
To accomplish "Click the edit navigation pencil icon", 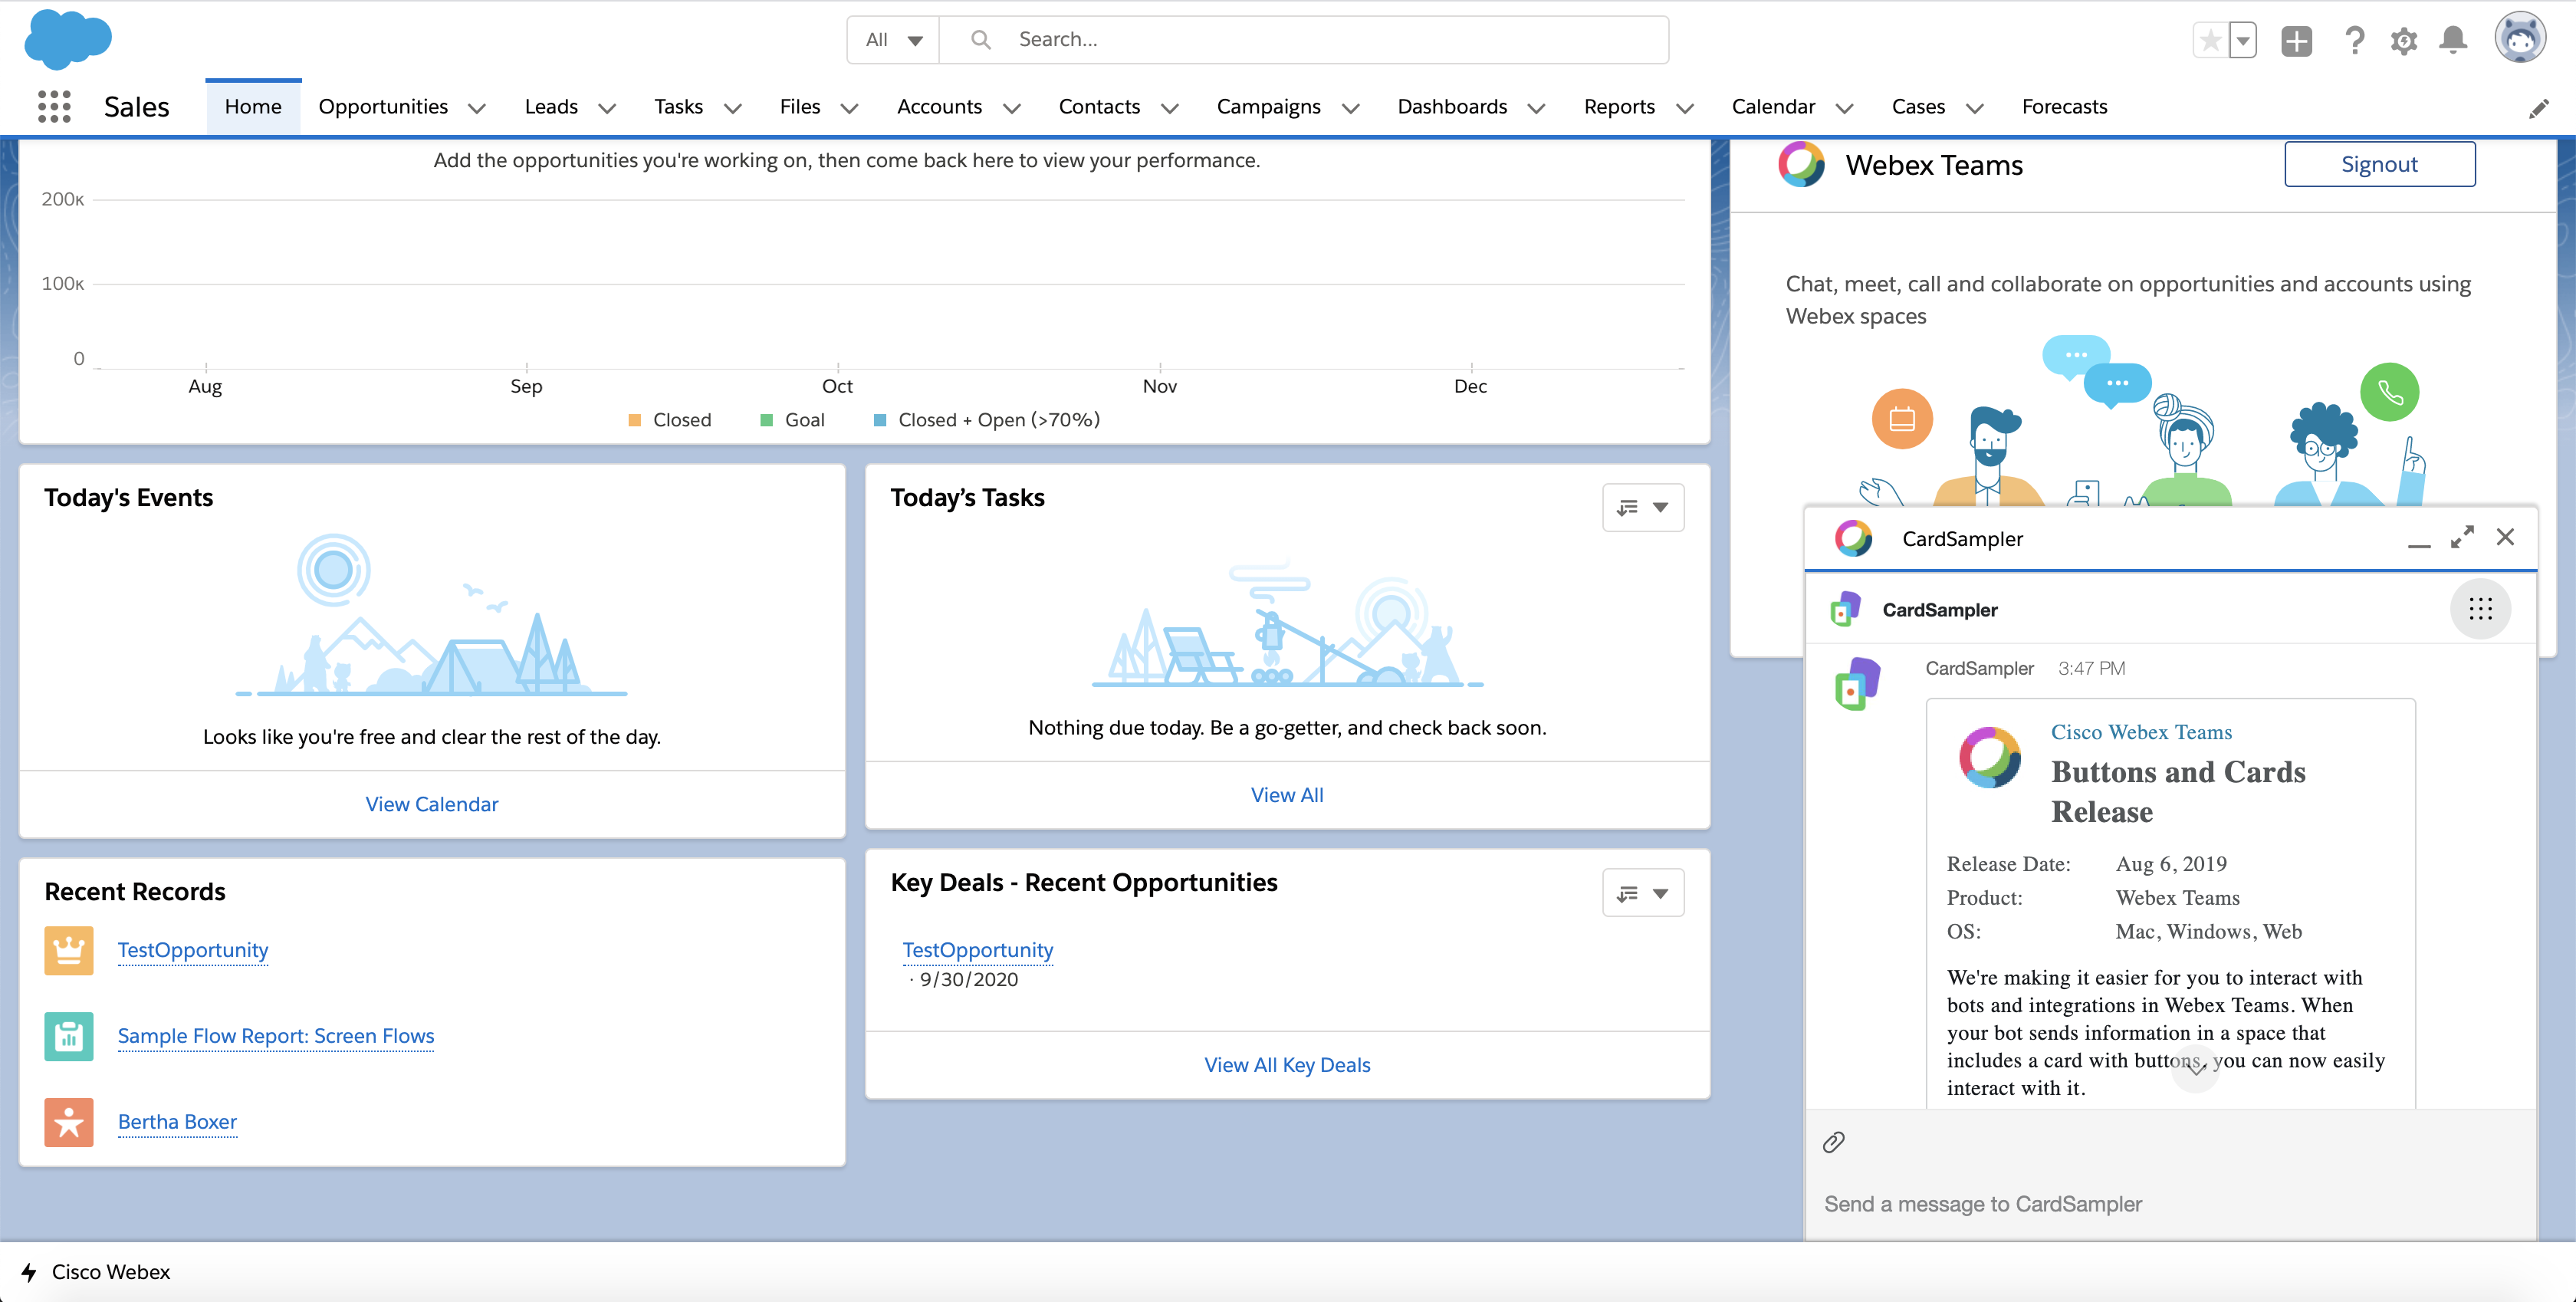I will click(2538, 108).
